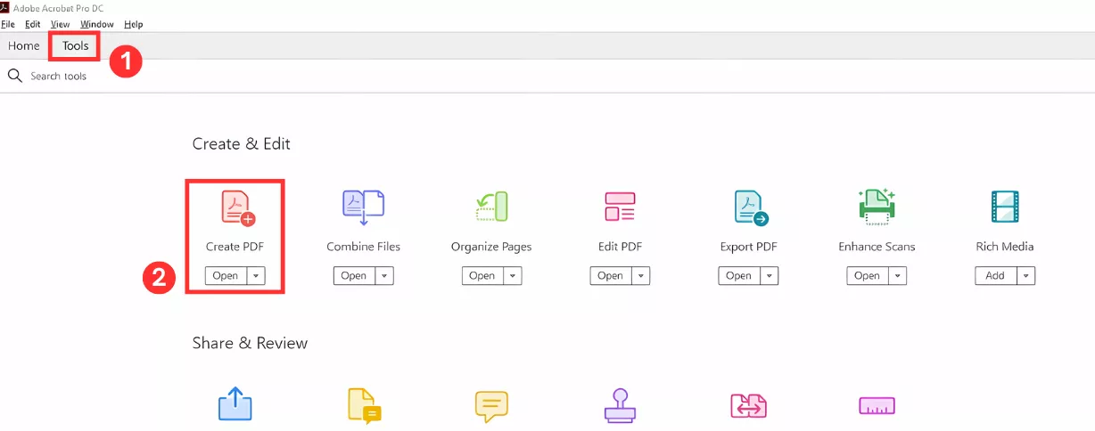
Task: Focus the Search tools input field
Action: [59, 77]
